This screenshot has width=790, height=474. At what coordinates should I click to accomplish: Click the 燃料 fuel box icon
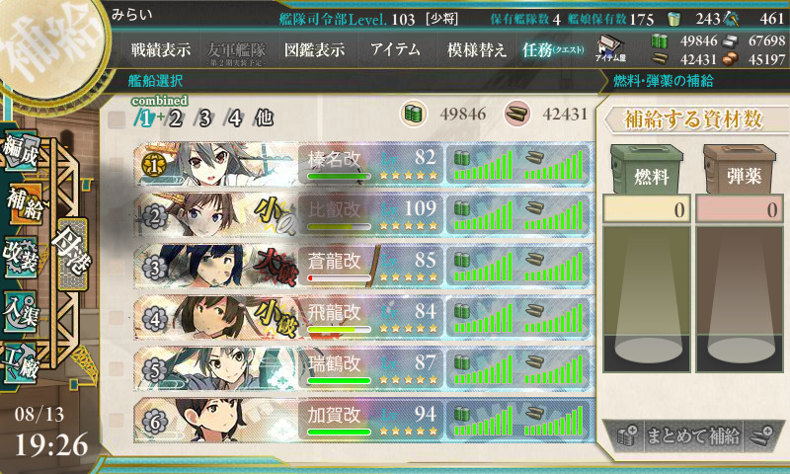pos(648,169)
